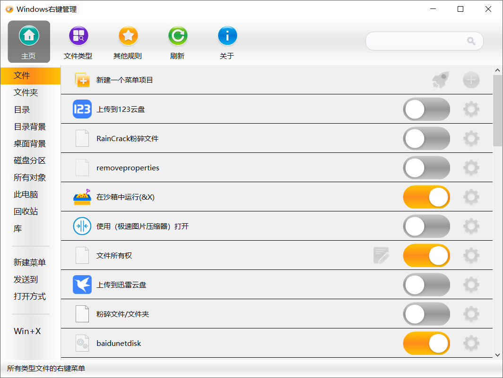
Task: Click the 迅雷云盘 bird icon
Action: tap(82, 285)
